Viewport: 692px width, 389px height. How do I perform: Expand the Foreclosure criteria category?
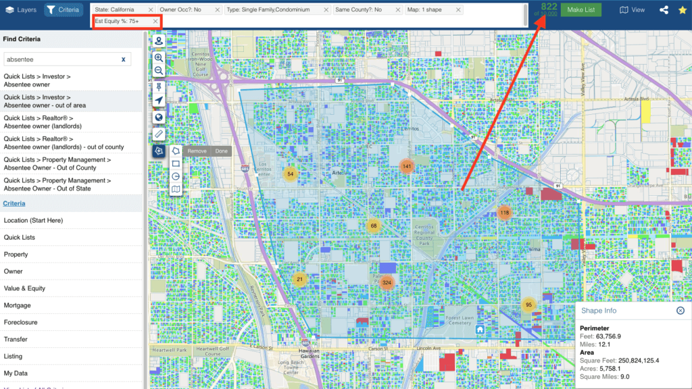coord(71,322)
